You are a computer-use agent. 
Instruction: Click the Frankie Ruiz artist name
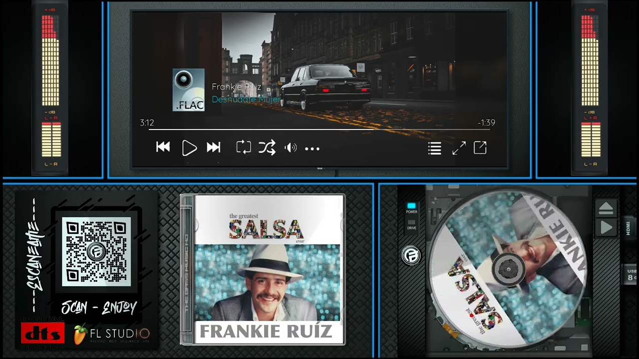(x=237, y=87)
